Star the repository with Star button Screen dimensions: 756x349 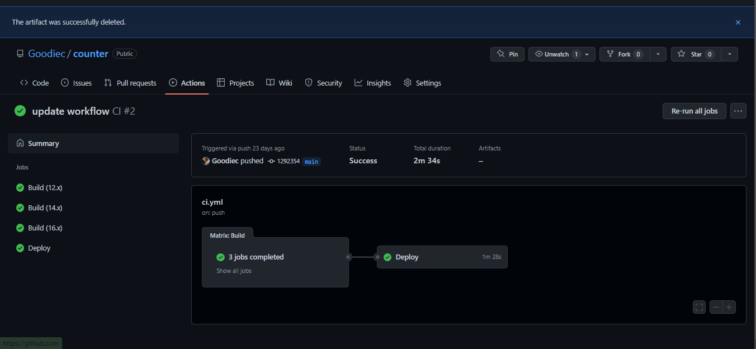click(x=696, y=54)
